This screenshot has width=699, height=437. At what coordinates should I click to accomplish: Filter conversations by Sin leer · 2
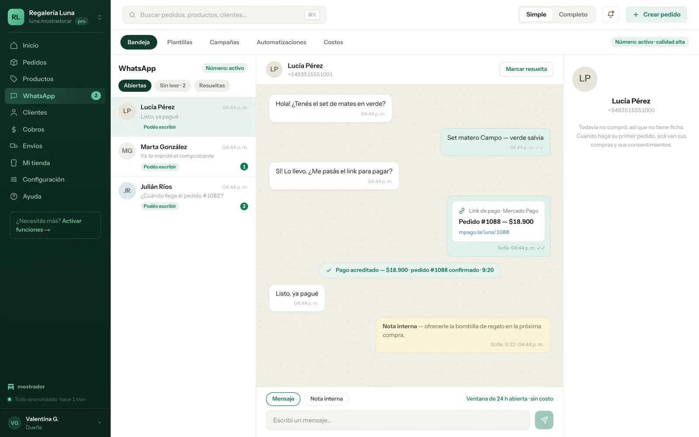click(x=173, y=86)
